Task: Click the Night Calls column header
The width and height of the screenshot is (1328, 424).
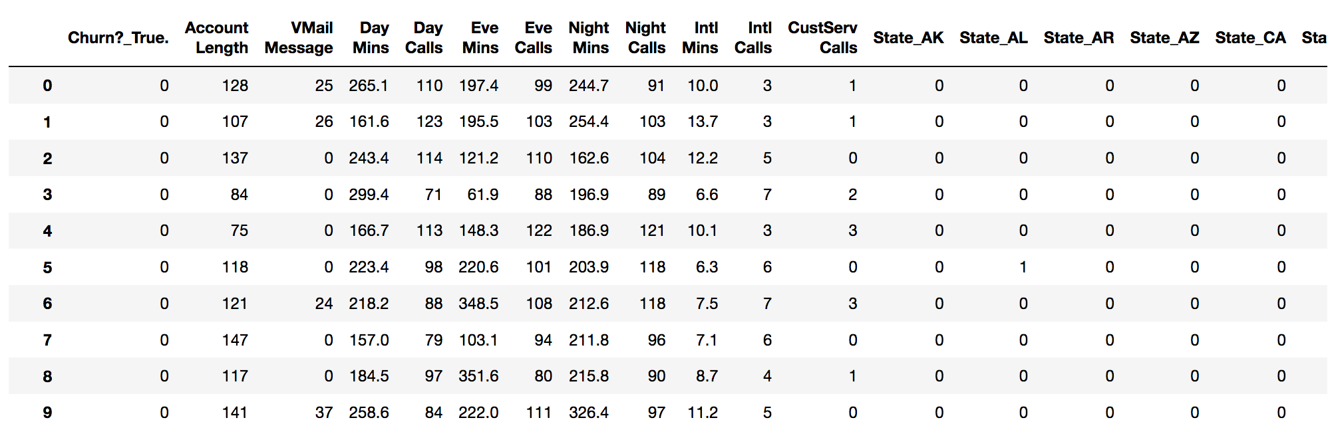Action: pyautogui.click(x=645, y=38)
